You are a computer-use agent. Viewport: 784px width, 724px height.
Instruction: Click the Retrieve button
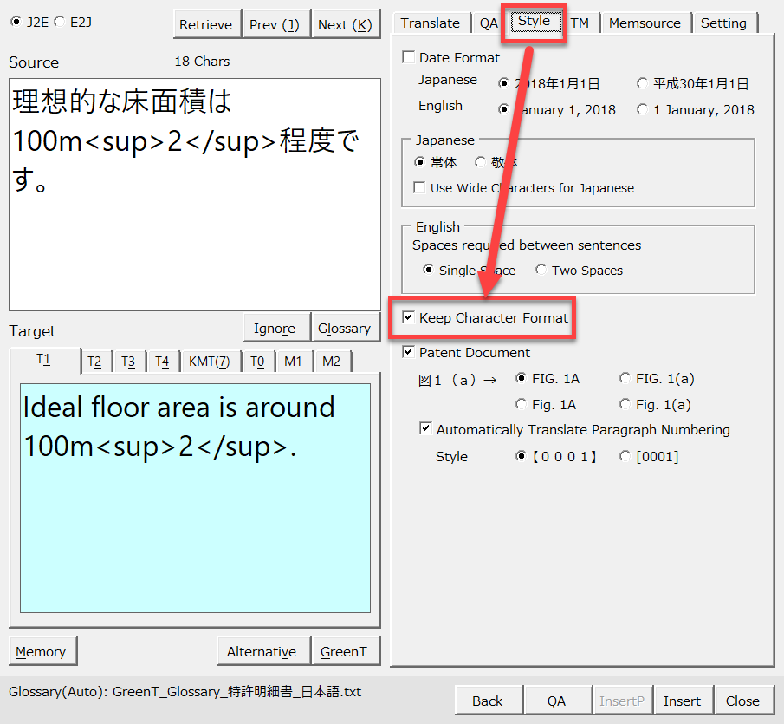tap(205, 25)
